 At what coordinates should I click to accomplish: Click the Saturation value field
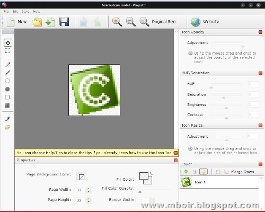[x=253, y=94]
